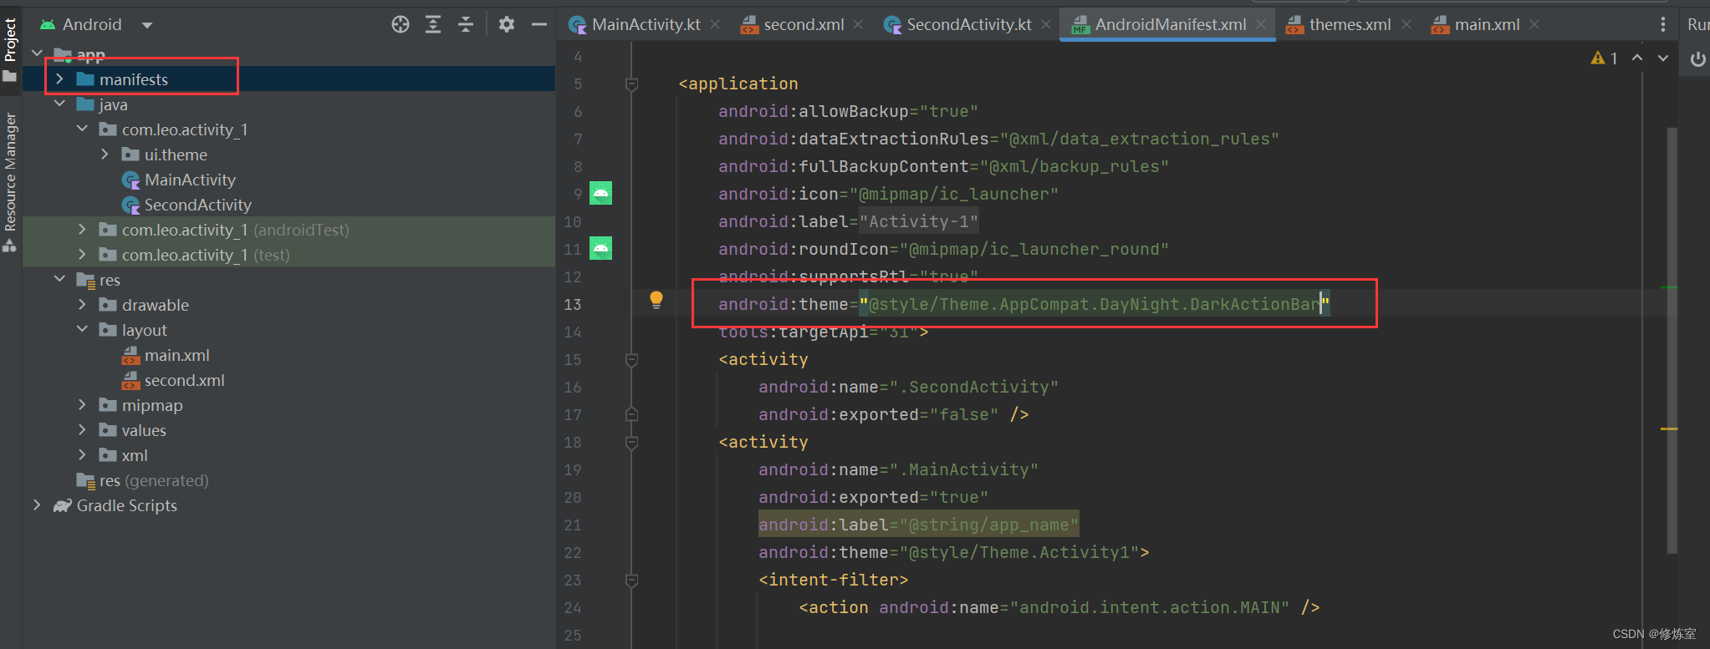Image resolution: width=1710 pixels, height=649 pixels.
Task: Fold the application tag at line 5
Action: (x=632, y=84)
